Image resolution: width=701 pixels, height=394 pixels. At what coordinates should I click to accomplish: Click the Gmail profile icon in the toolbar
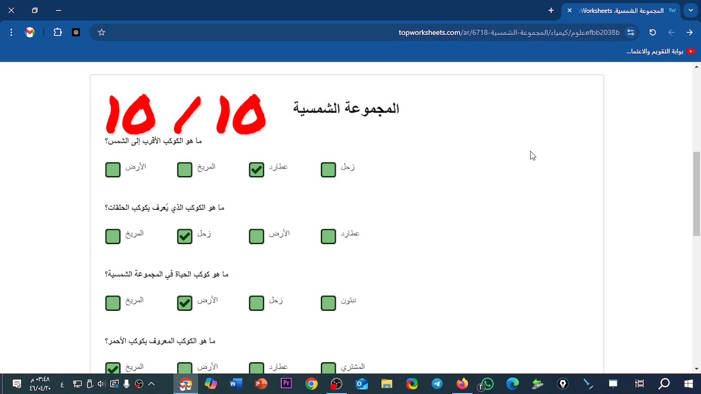[30, 32]
